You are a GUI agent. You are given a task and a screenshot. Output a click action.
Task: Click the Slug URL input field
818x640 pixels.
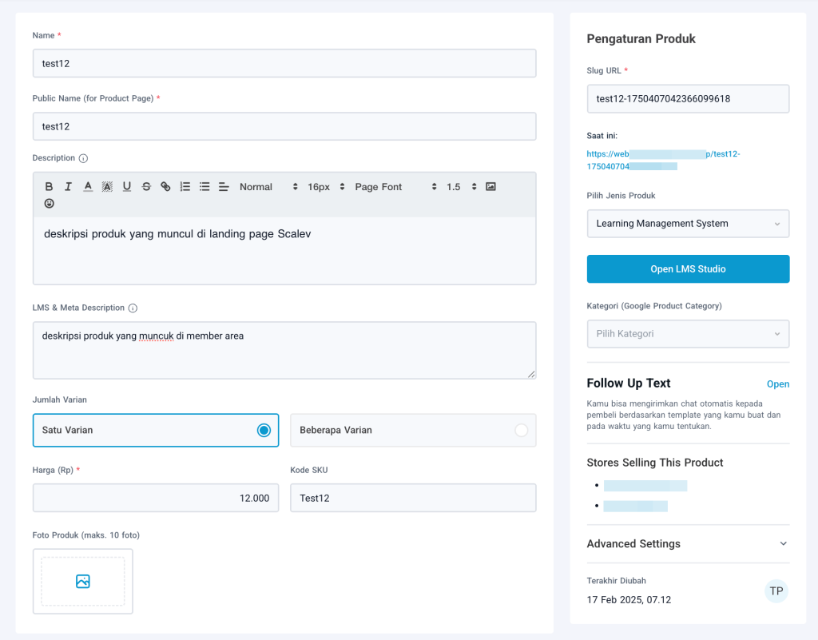coord(688,99)
